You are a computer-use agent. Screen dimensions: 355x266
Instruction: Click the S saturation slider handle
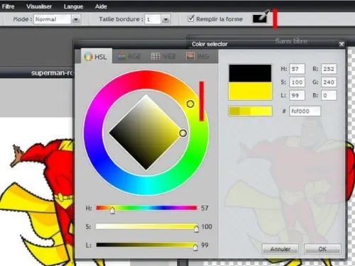(196, 228)
